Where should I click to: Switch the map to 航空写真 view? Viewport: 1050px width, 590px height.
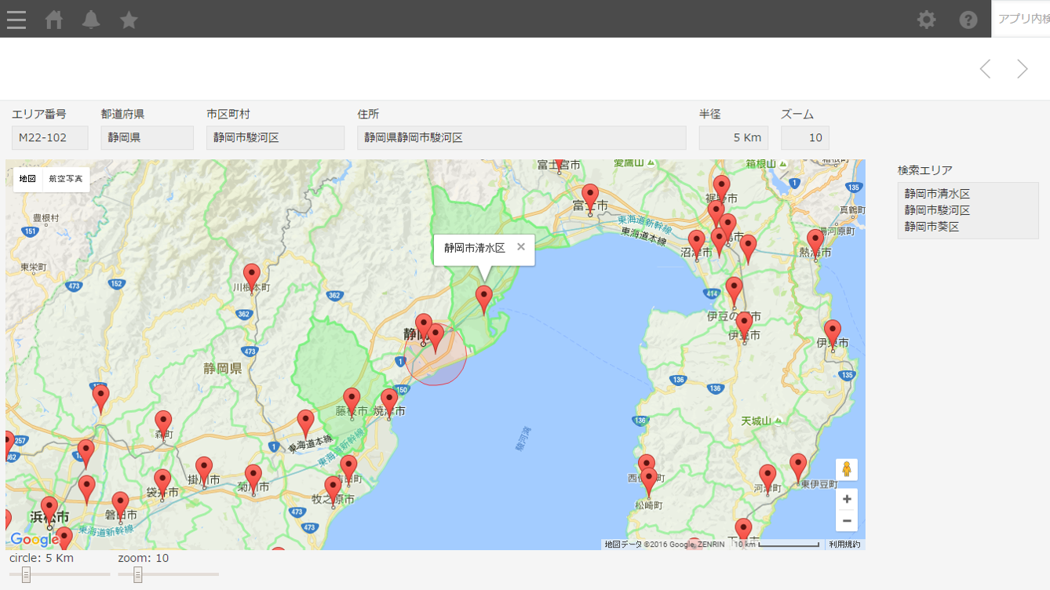click(x=65, y=178)
